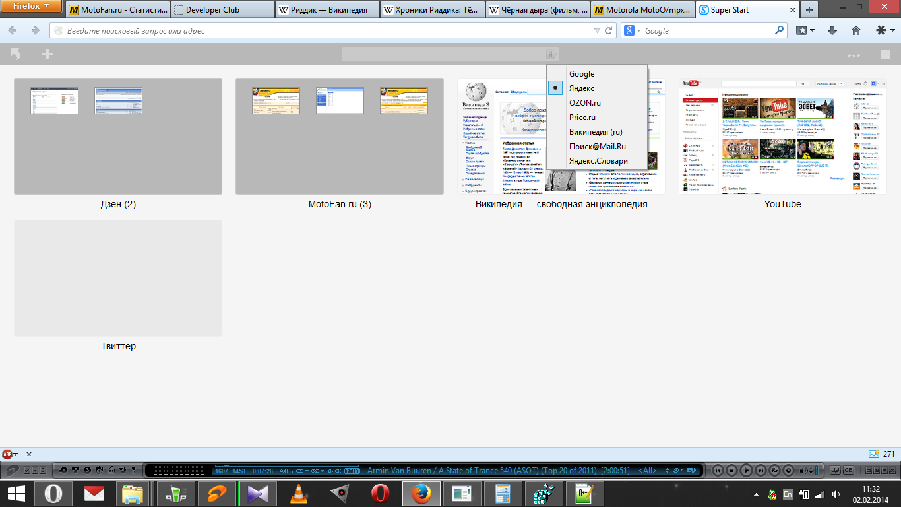
Task: Open the red Opera browser taskbar icon
Action: (x=379, y=494)
